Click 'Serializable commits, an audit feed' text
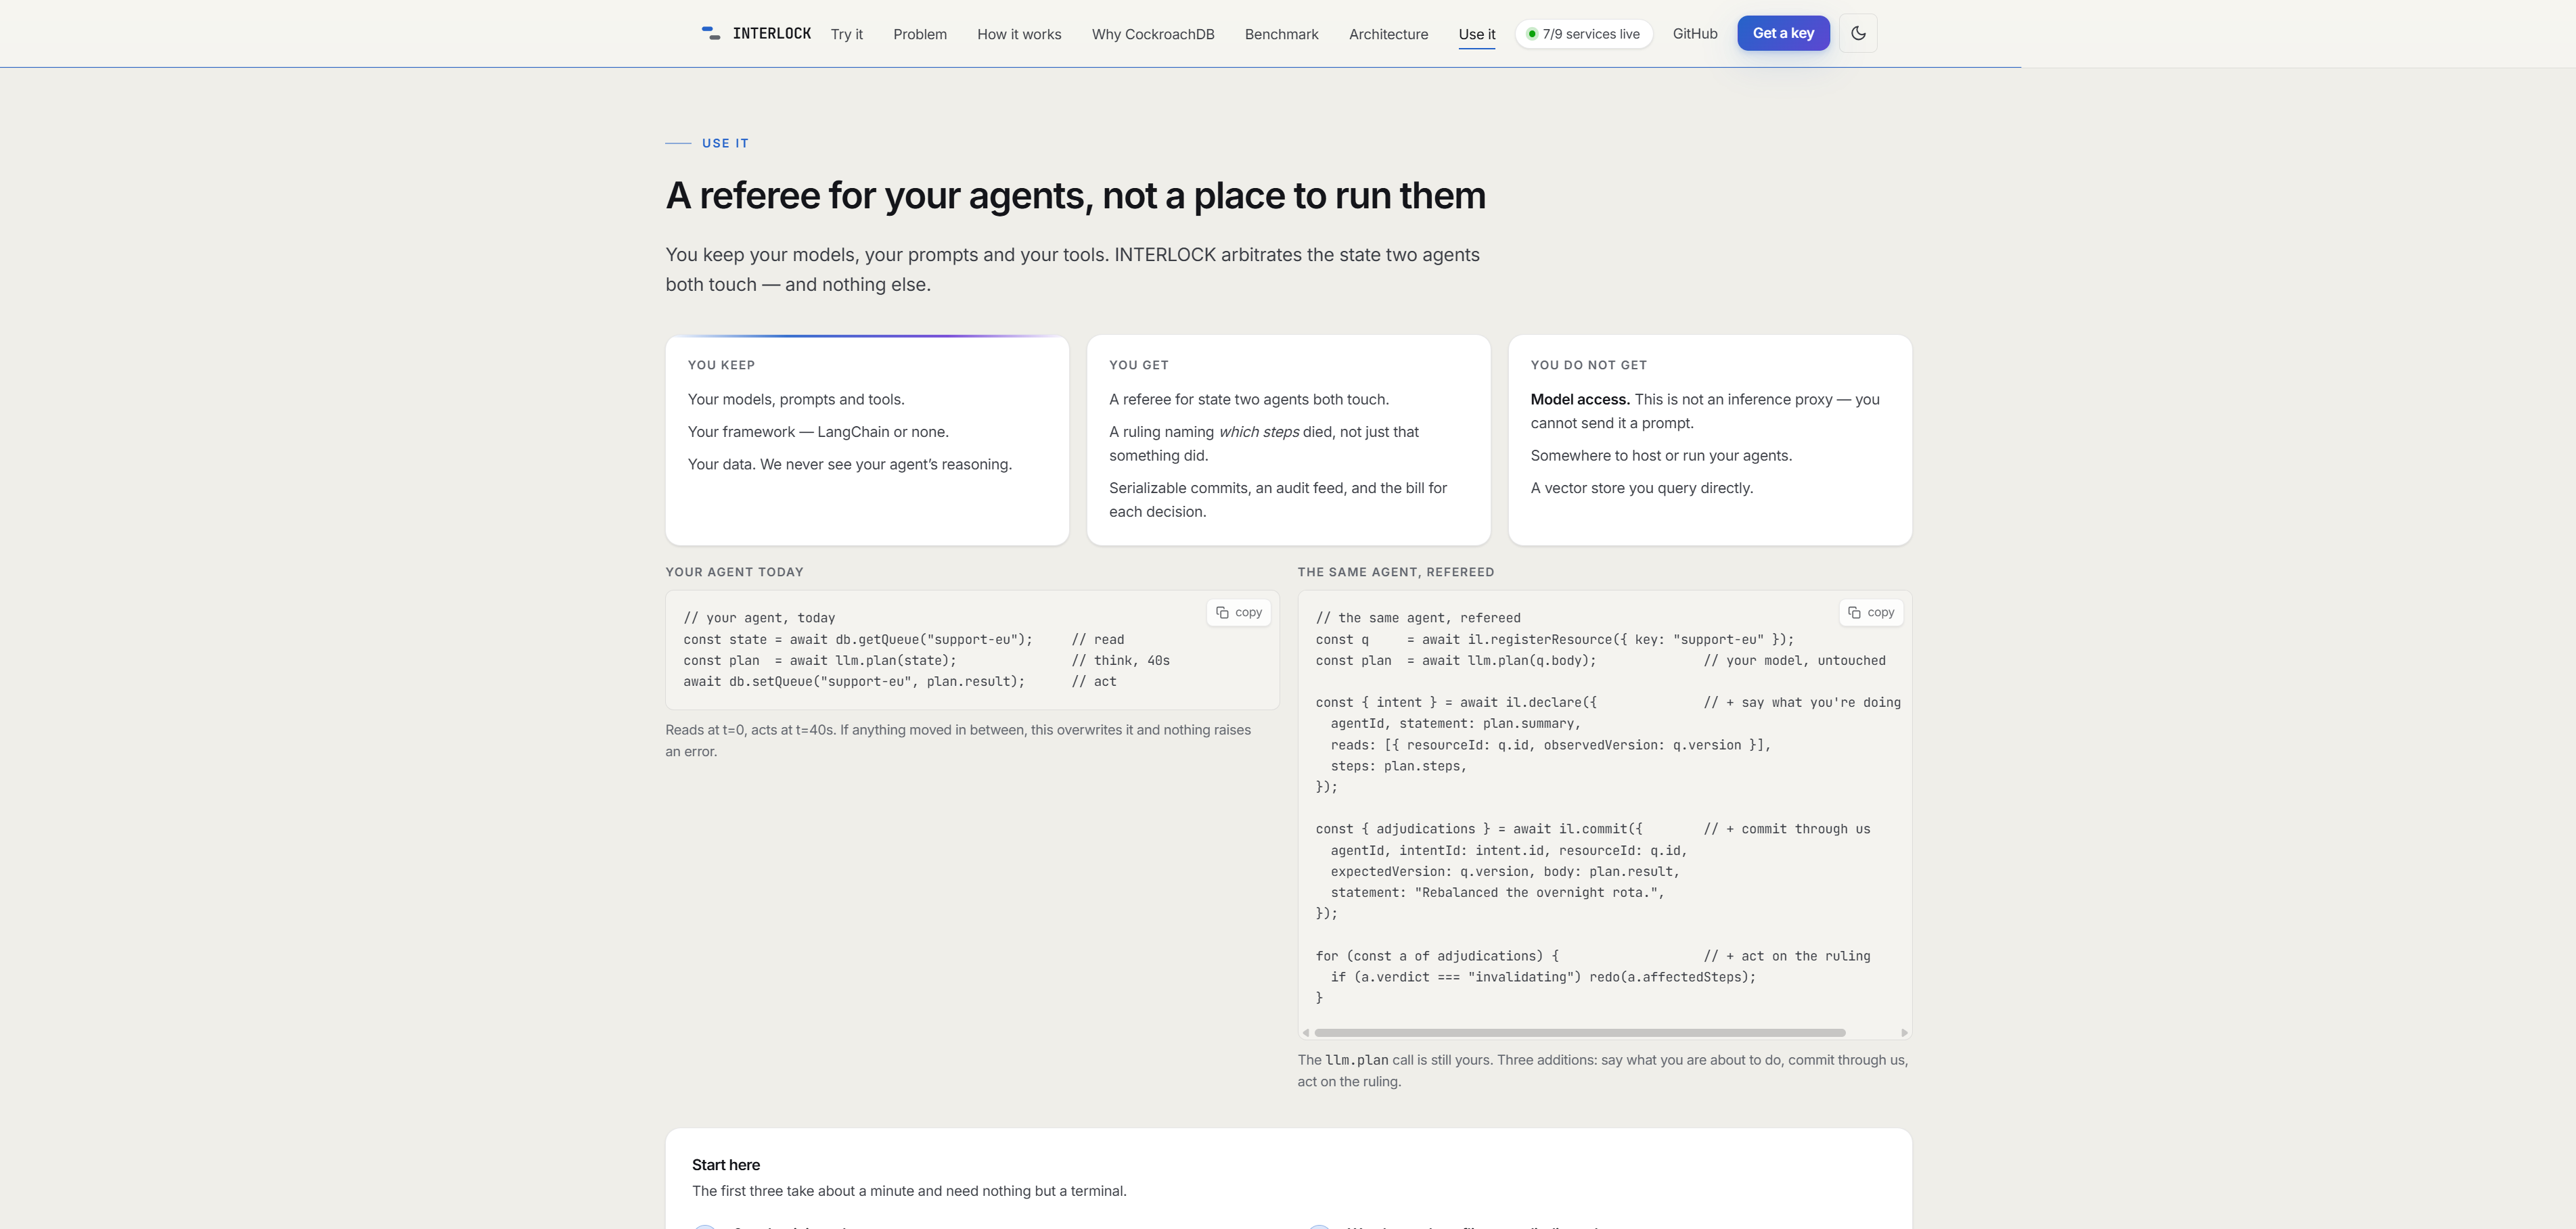The width and height of the screenshot is (2576, 1229). click(x=1278, y=499)
